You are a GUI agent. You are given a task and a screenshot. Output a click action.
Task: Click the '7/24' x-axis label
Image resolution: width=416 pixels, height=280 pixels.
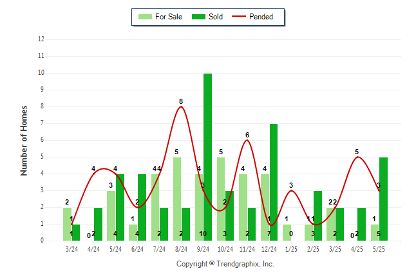[x=159, y=249]
